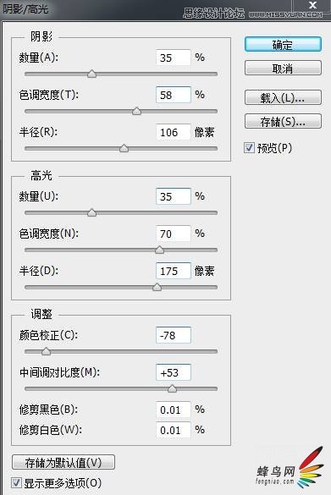Screen dimensions: 331x495
Task: Focus the 修剪黑色(B) input field
Action: pos(174,410)
